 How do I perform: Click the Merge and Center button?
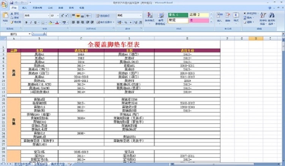(104, 22)
